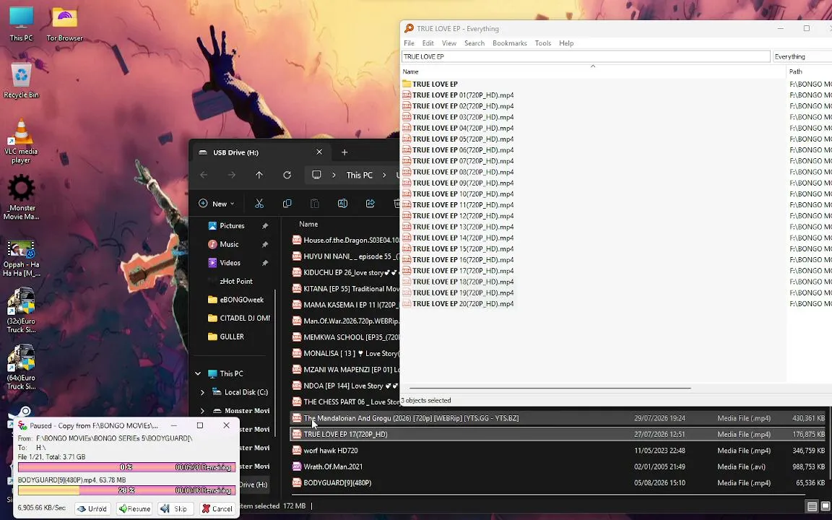Open Bookmarks menu in Everything
Viewport: 832px width, 520px height.
[x=509, y=43]
